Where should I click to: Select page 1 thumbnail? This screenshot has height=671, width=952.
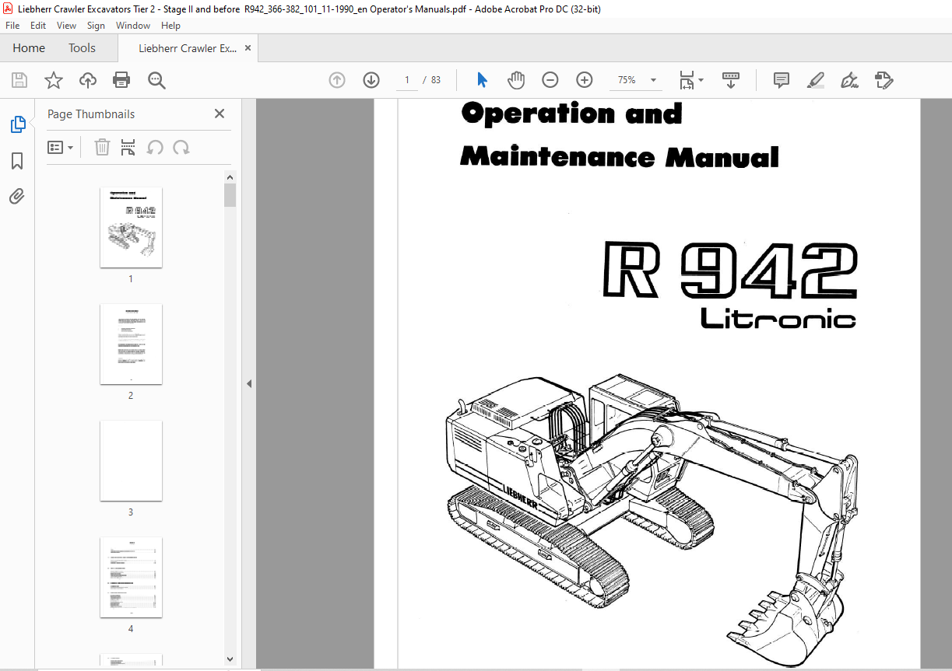pyautogui.click(x=131, y=227)
